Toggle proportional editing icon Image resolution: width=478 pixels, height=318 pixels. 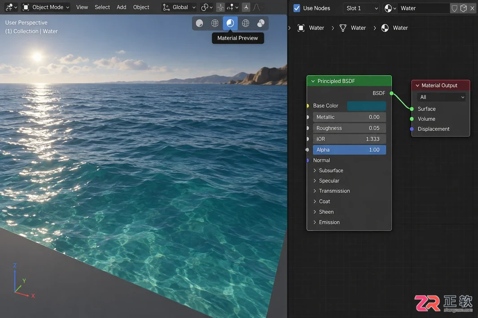click(246, 7)
